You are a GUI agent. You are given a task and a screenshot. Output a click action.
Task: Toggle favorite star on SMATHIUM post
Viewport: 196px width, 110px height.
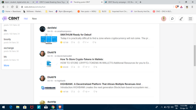pyautogui.click(x=79, y=42)
